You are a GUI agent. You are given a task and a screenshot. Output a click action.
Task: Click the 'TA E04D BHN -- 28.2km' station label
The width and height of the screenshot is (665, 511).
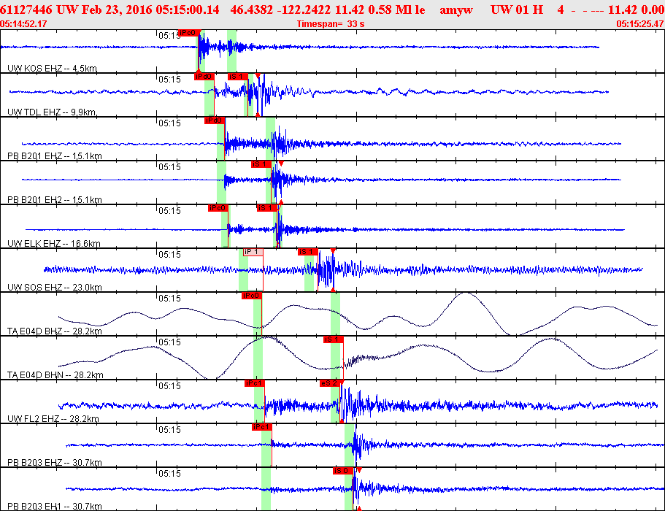pos(55,375)
